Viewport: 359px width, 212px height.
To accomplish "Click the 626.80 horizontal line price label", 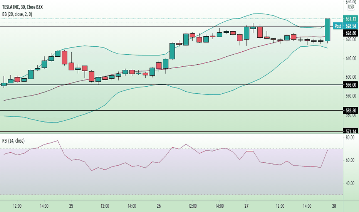I will click(351, 33).
